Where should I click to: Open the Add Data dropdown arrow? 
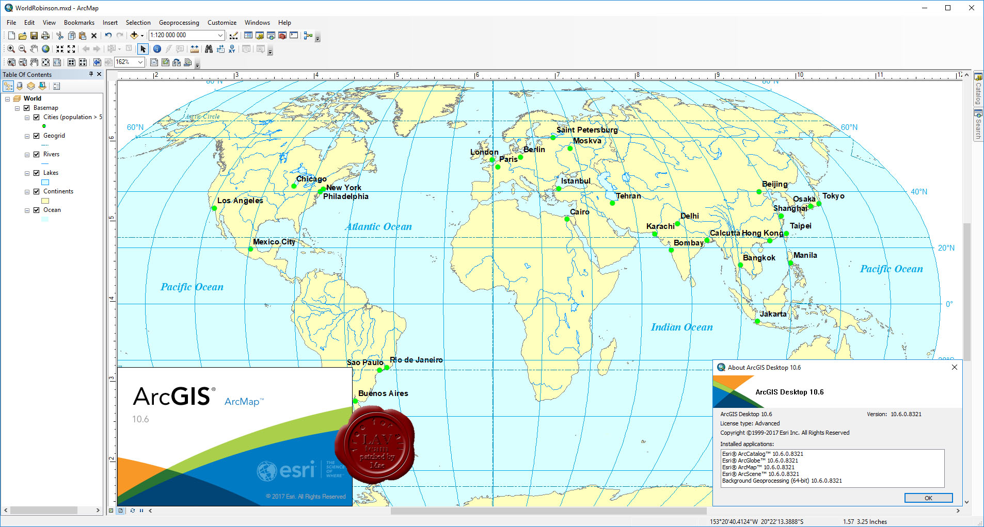tap(142, 36)
